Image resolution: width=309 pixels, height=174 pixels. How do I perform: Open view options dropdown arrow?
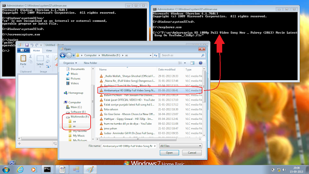click(x=185, y=63)
